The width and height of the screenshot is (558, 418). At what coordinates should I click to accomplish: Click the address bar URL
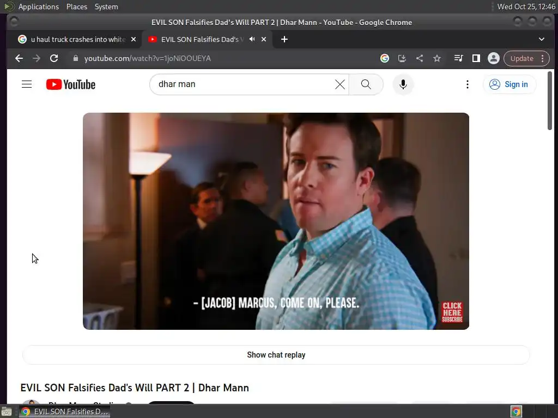147,58
